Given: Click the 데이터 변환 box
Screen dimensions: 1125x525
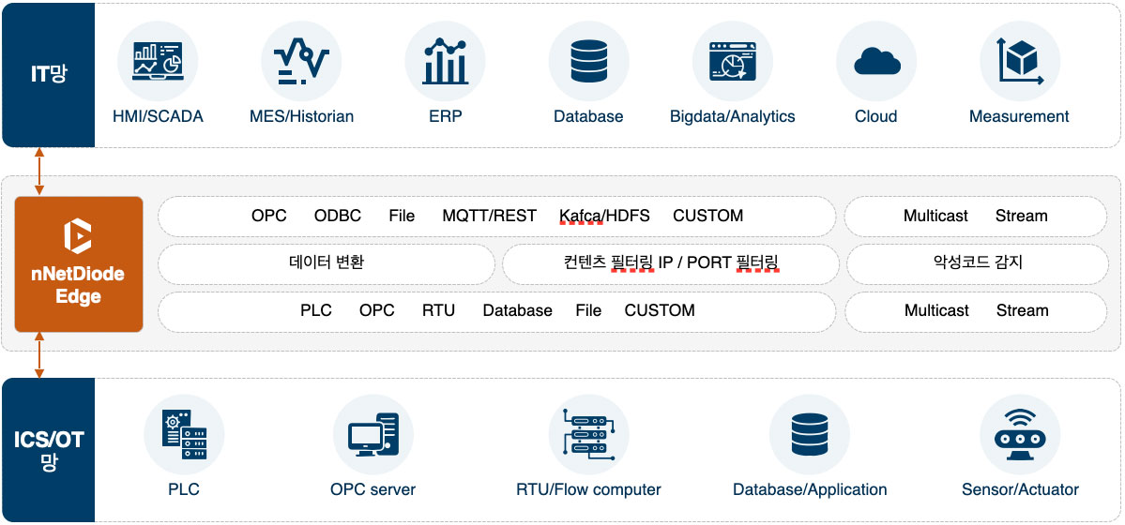Looking at the screenshot, I should coord(326,263).
